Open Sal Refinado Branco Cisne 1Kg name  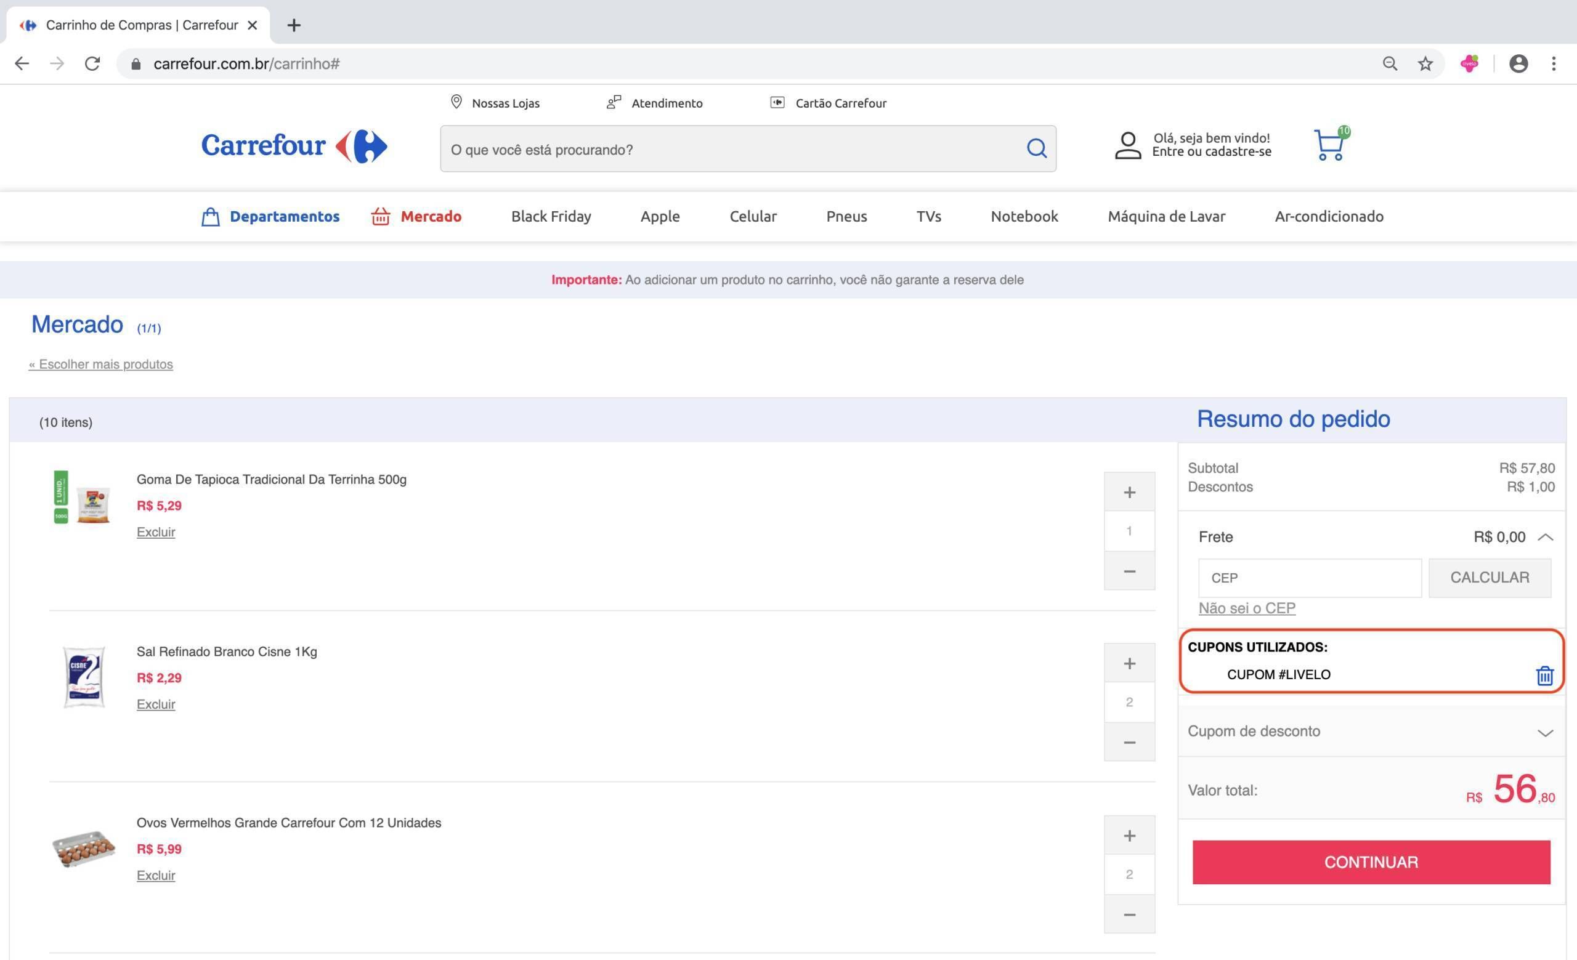[227, 651]
